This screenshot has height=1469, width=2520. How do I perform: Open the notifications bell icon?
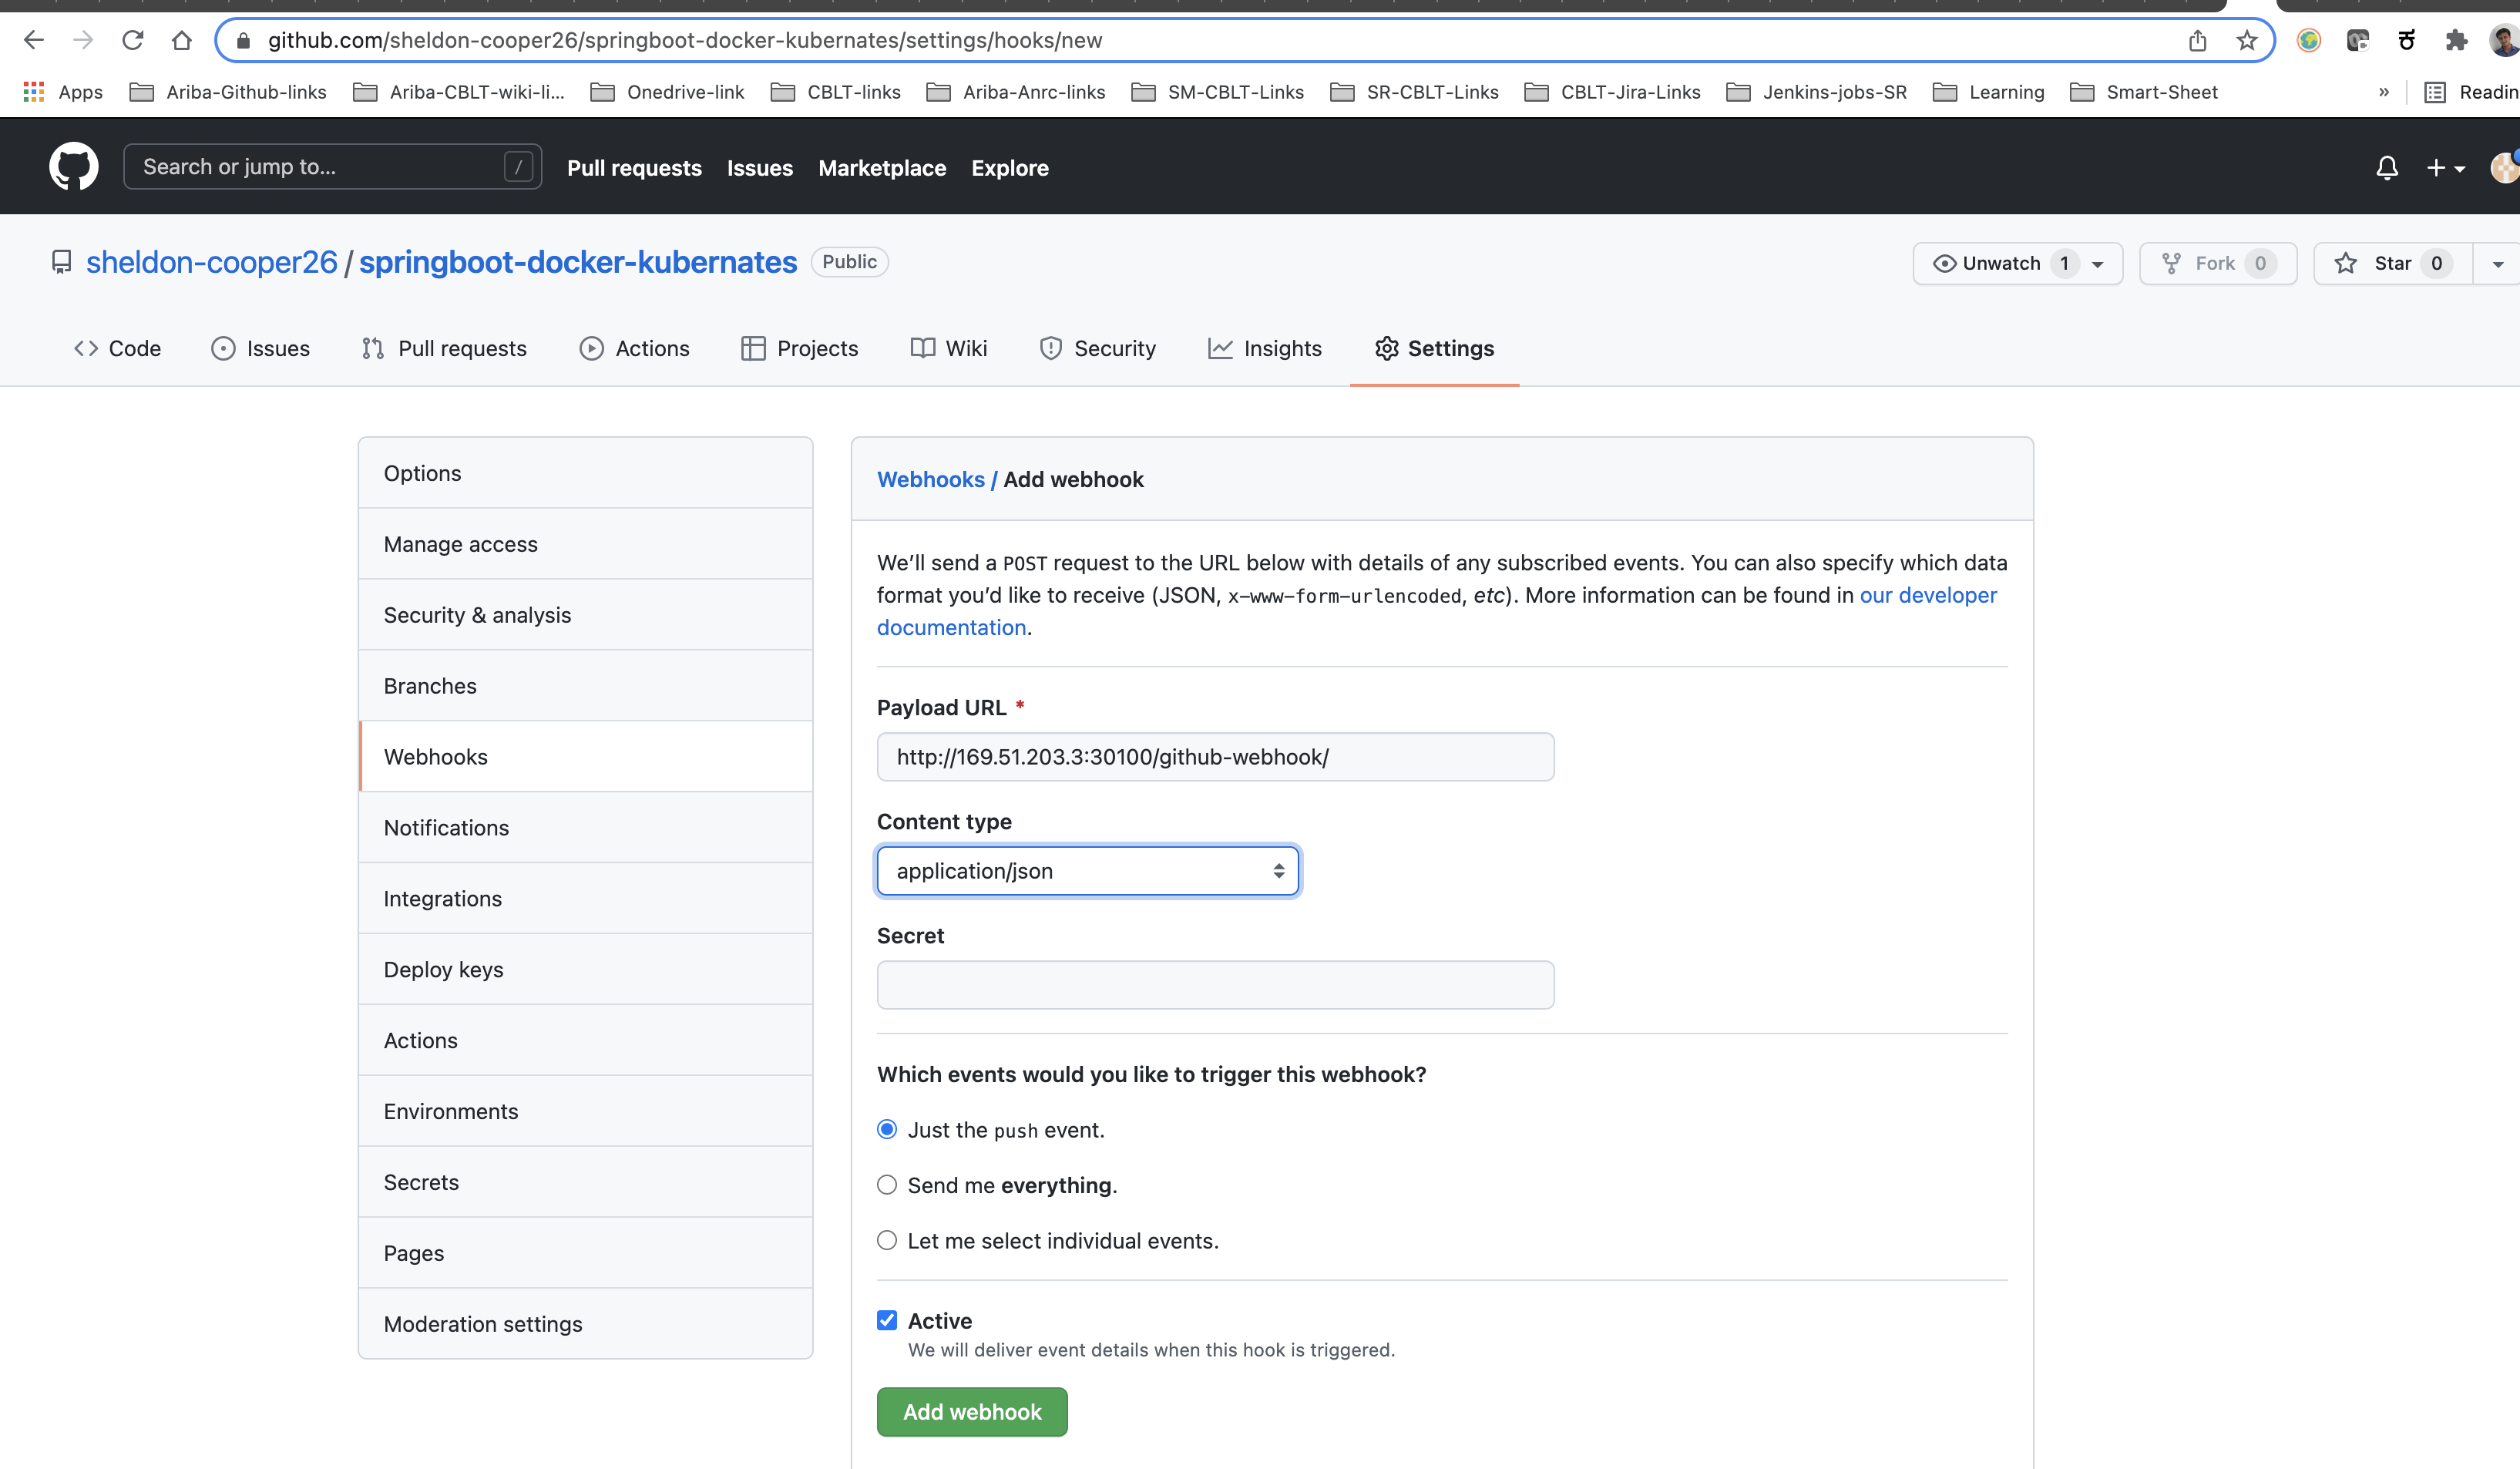pos(2386,168)
